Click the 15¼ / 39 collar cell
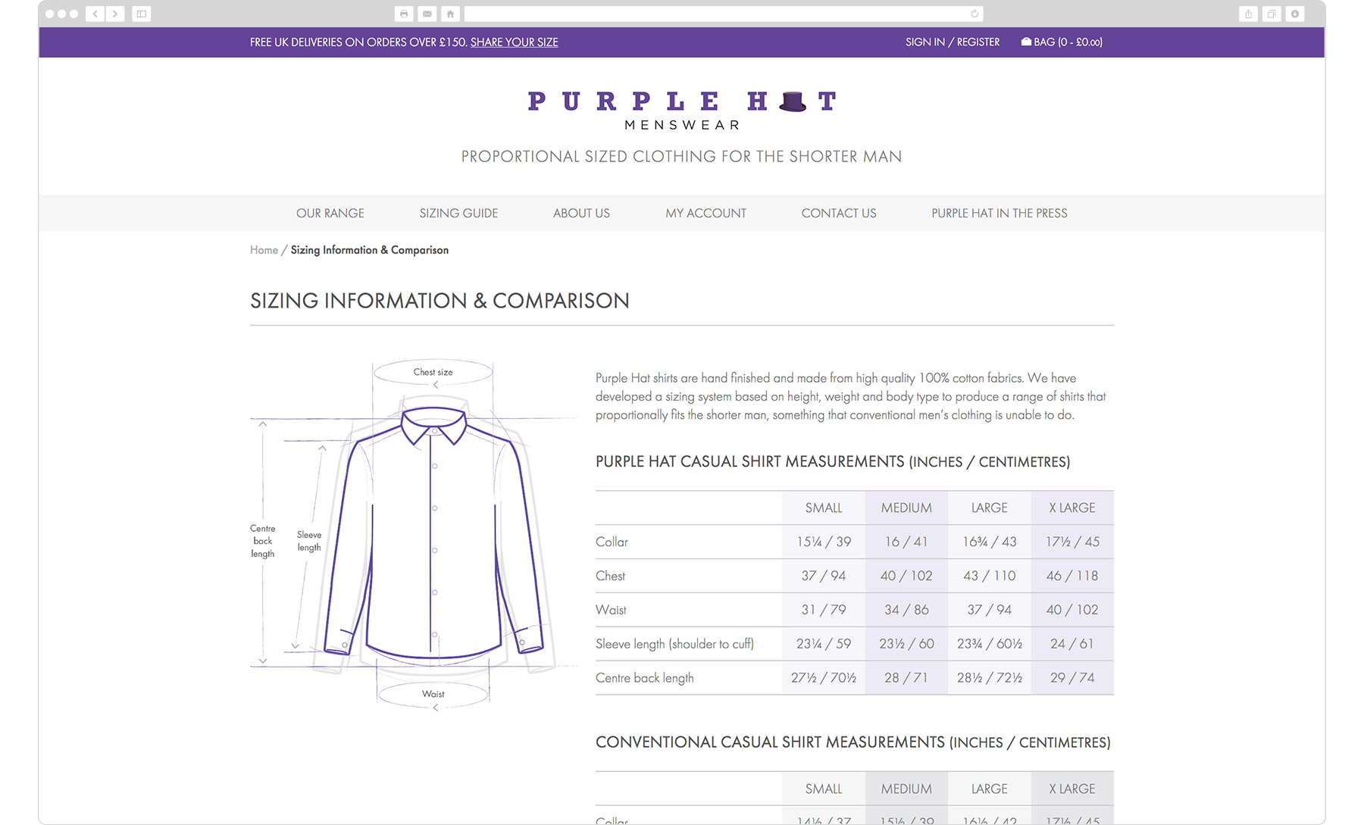The image size is (1364, 825). click(x=824, y=542)
